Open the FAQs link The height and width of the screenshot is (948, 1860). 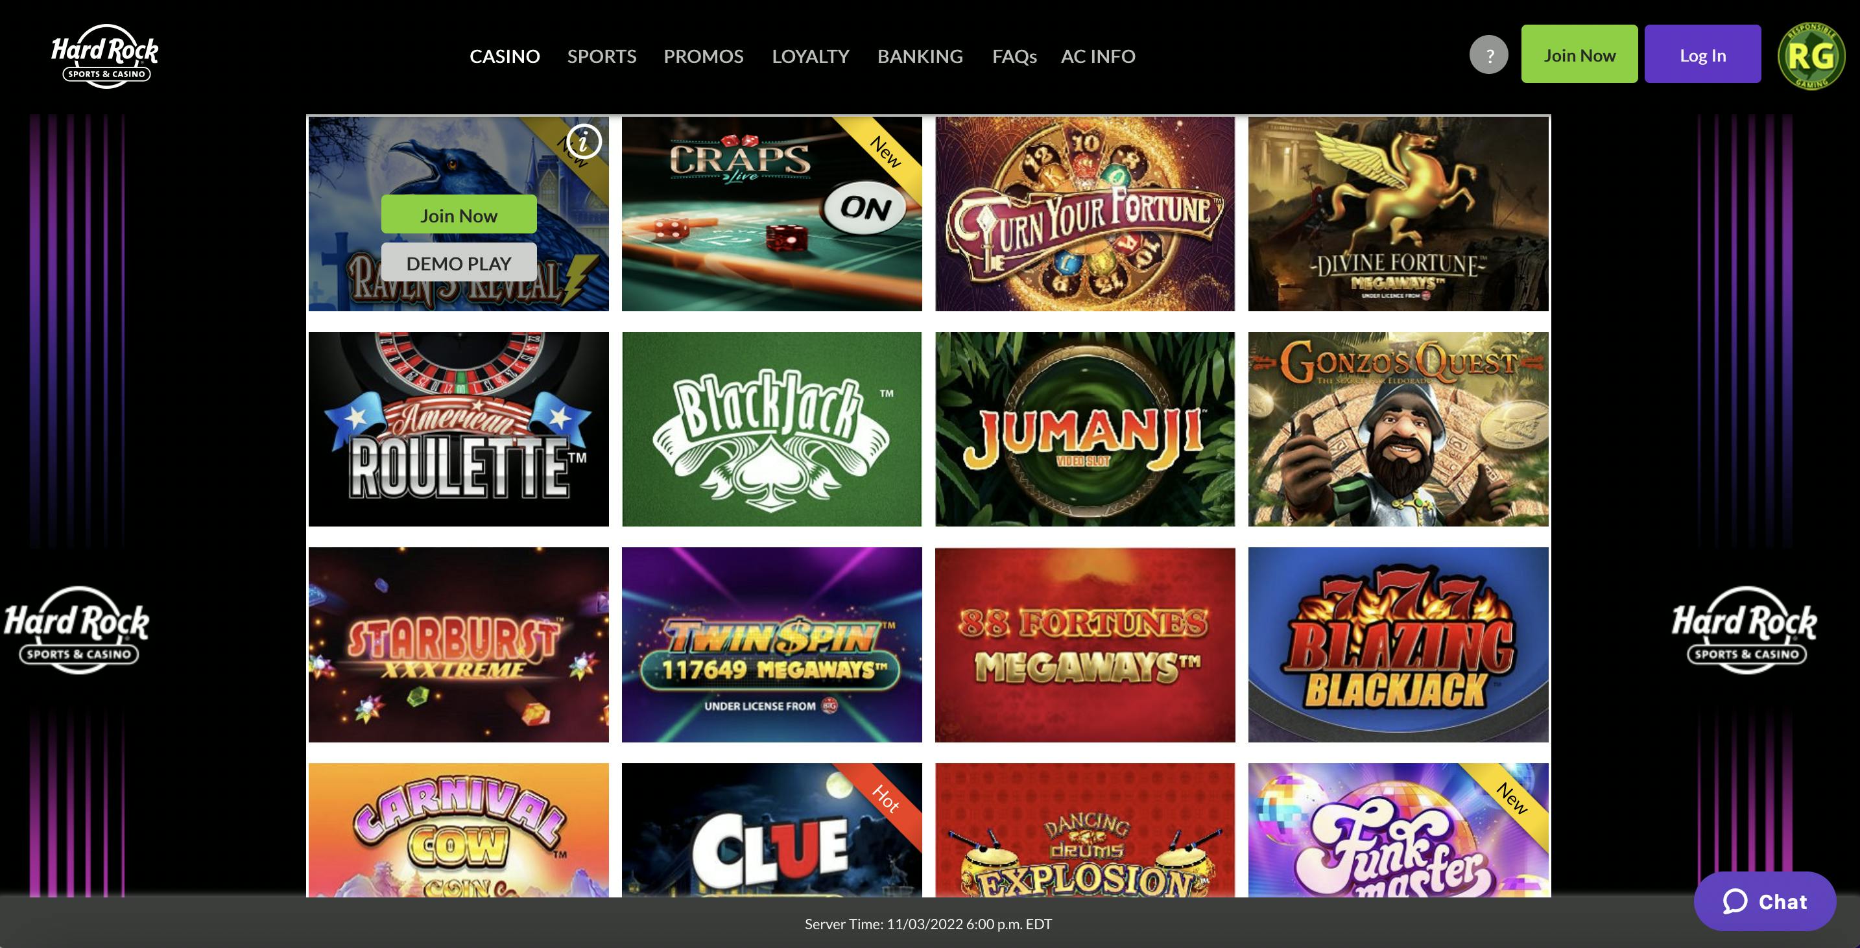1014,56
